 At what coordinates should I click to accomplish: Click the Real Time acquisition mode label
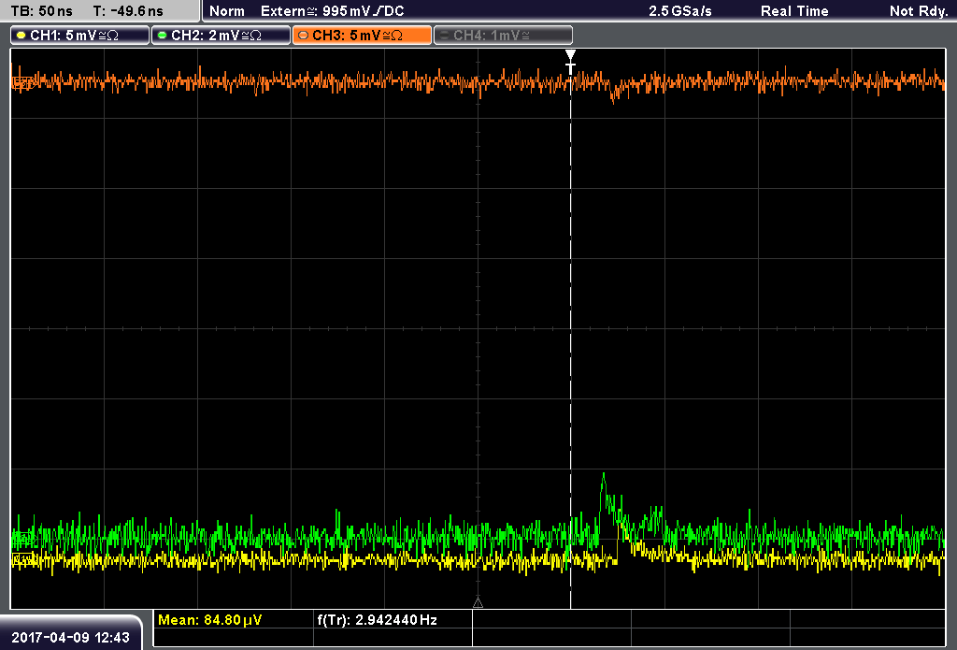pyautogui.click(x=794, y=11)
